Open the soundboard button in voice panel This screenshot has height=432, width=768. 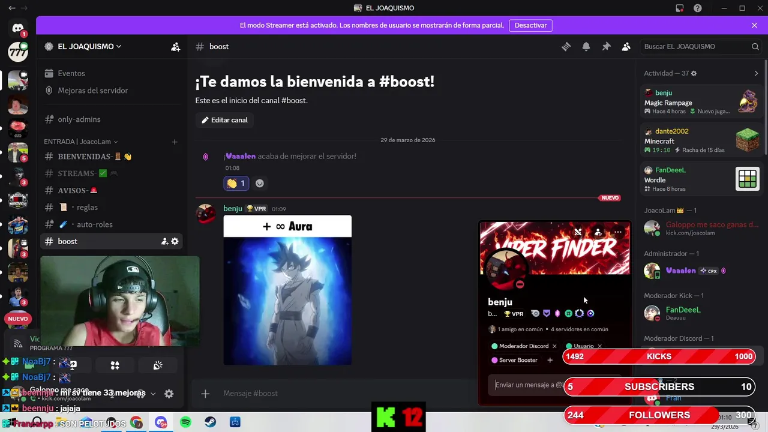158,365
